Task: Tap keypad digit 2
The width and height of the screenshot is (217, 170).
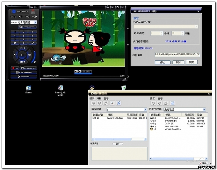Action: (x=23, y=32)
